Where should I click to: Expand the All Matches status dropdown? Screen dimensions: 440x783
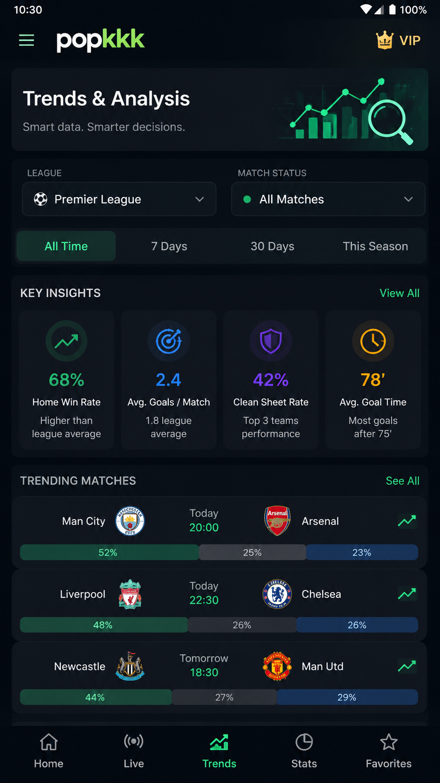point(328,199)
